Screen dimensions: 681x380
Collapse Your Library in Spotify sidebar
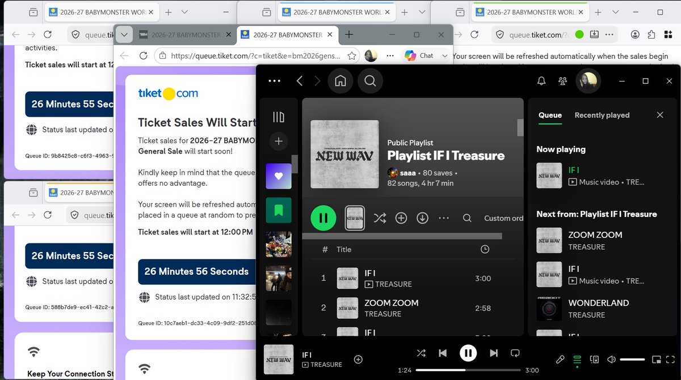tap(279, 117)
